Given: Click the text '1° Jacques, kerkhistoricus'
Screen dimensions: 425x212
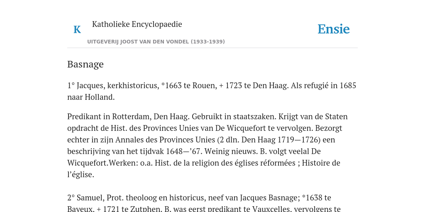Looking at the screenshot, I should pos(113,85).
